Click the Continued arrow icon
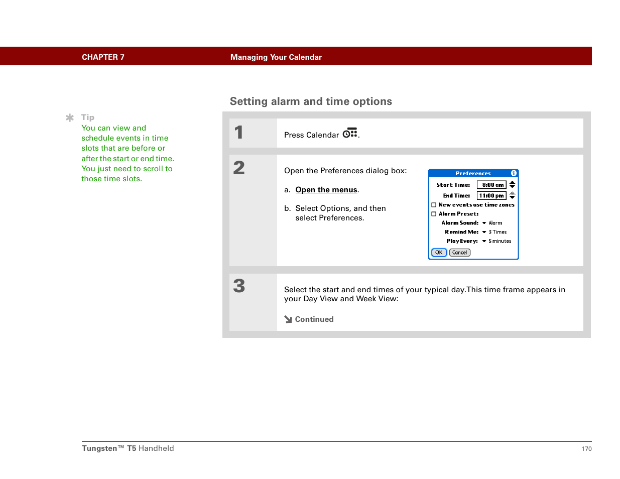 click(x=288, y=319)
